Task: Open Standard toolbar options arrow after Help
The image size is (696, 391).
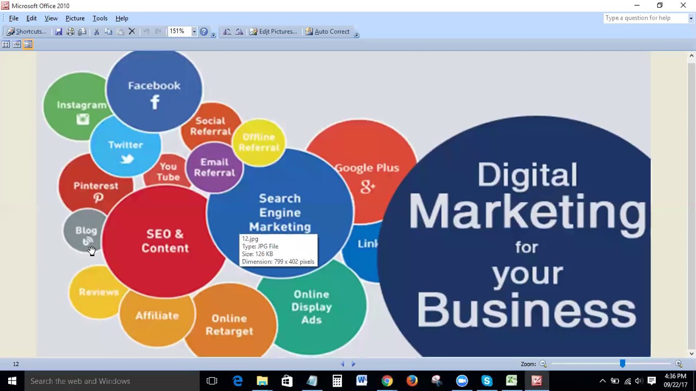Action: point(213,34)
